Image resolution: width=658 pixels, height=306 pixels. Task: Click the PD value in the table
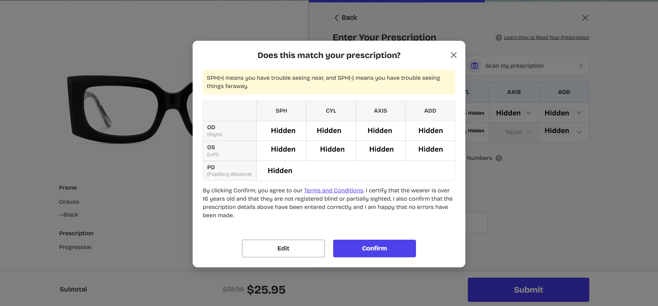click(x=280, y=171)
